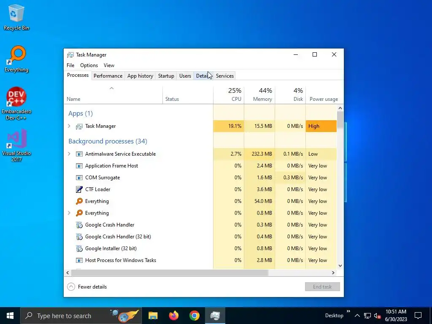Sort processes by Disk column
432x324 pixels.
(290, 95)
